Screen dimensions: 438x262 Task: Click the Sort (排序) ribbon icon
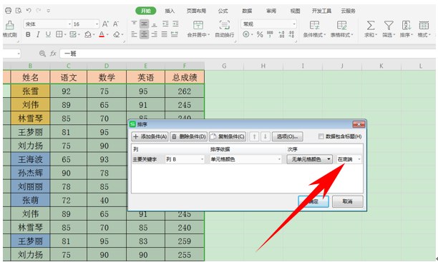point(407,26)
